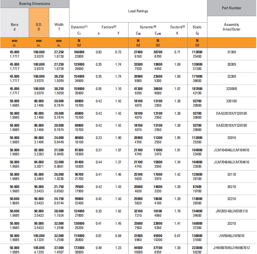Open part JW5049/JW5010
The height and width of the screenshot is (254, 257).
(231, 236)
